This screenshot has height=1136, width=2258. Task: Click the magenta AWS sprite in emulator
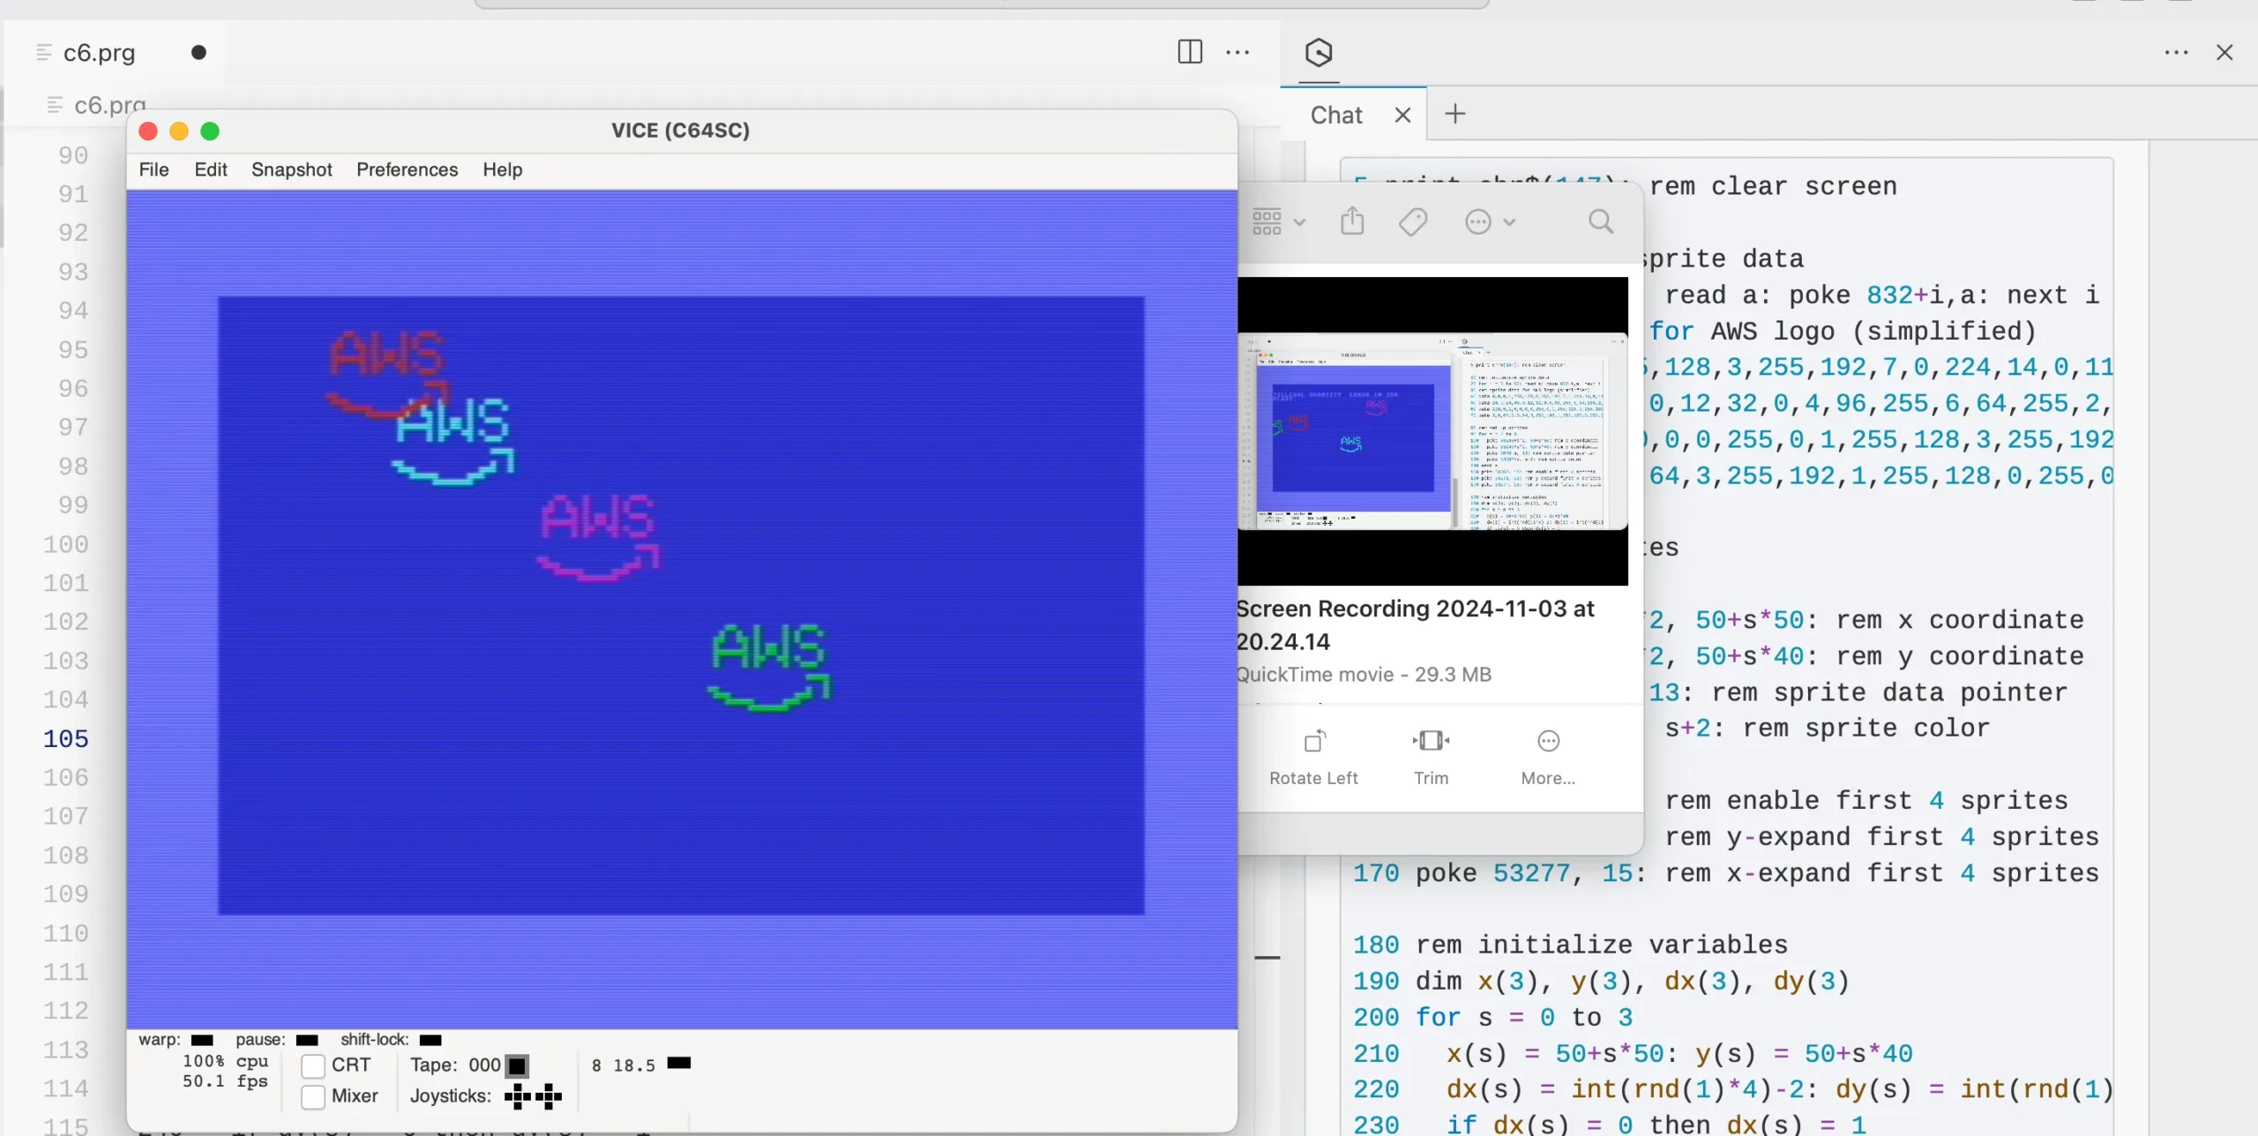pos(599,537)
